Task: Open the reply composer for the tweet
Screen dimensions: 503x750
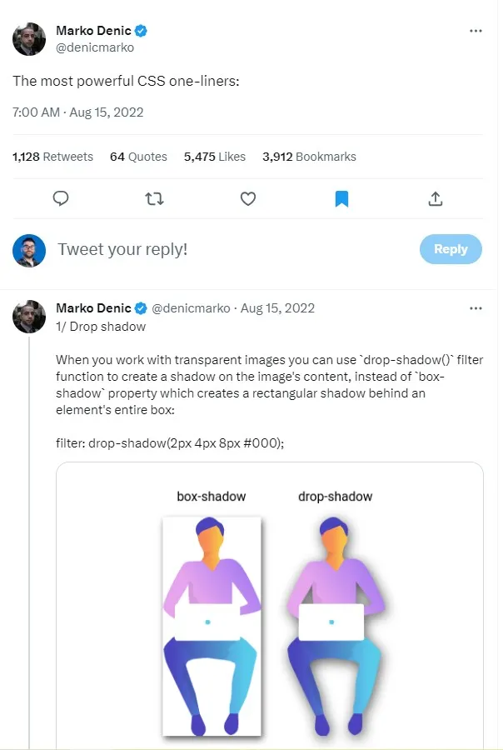Action: point(61,198)
